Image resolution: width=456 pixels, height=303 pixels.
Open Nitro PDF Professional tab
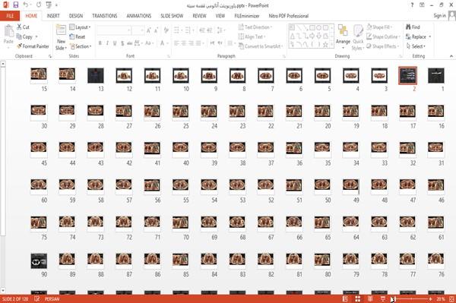point(289,16)
